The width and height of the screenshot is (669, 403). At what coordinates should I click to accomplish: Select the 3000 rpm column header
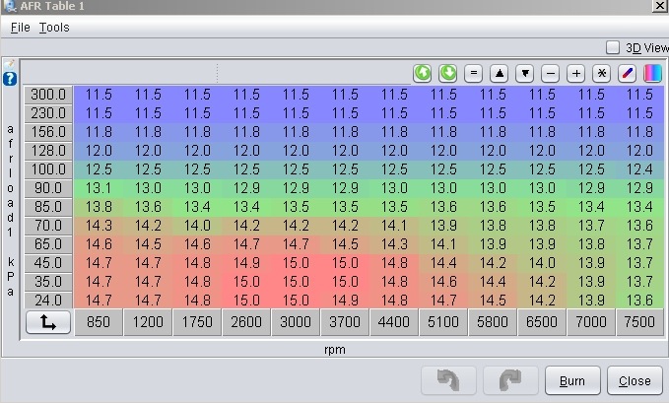(296, 323)
